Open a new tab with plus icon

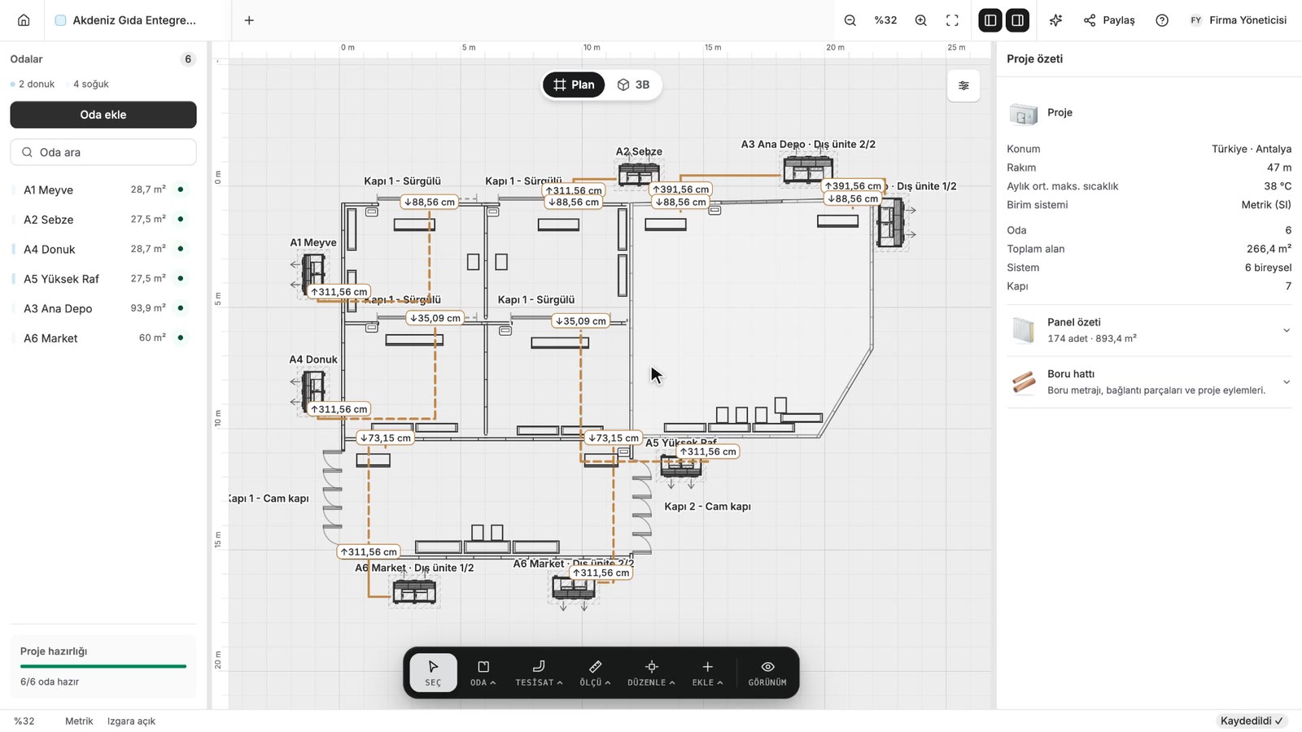pyautogui.click(x=249, y=20)
